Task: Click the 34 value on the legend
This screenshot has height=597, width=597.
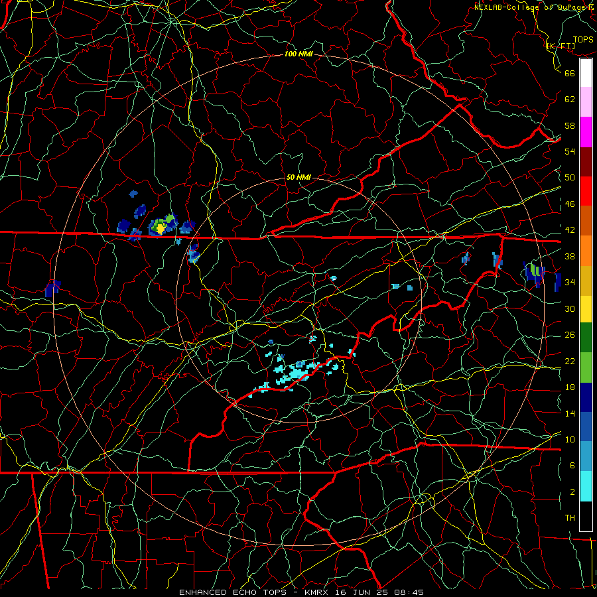Action: pos(570,282)
